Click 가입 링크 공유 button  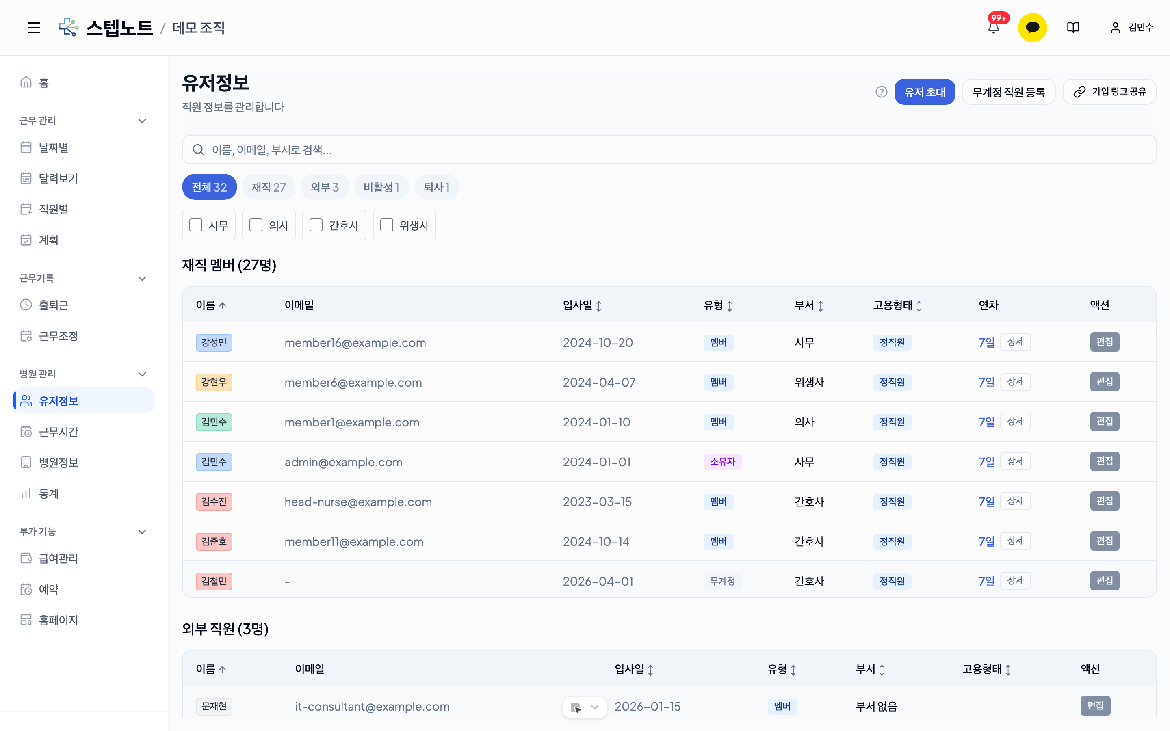point(1109,92)
